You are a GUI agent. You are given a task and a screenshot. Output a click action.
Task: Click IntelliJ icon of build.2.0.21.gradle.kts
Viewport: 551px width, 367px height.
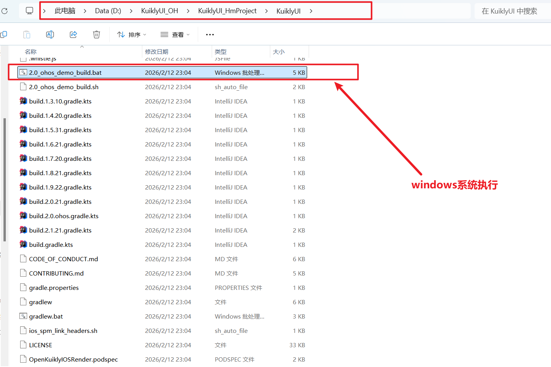click(x=23, y=202)
